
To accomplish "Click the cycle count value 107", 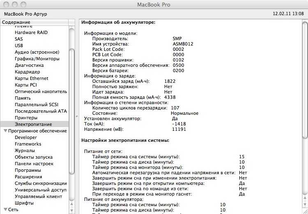I will pos(175,108).
